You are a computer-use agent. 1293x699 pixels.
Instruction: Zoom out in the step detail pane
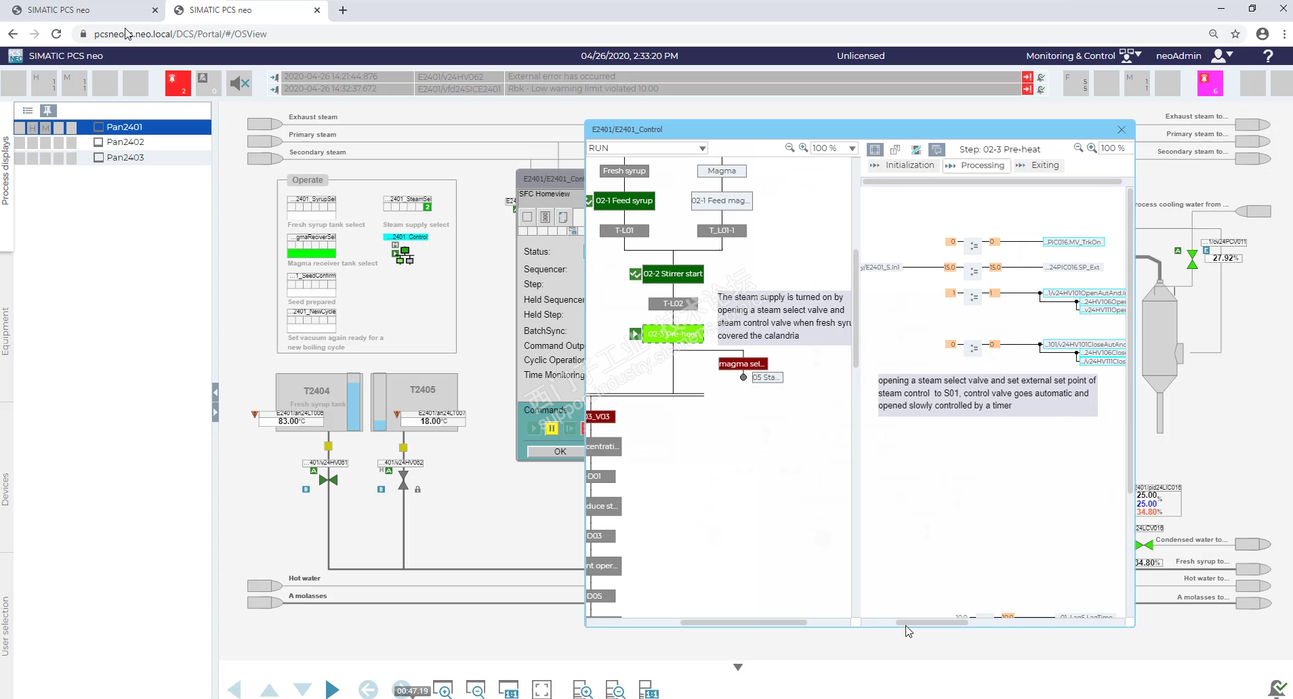click(1078, 148)
